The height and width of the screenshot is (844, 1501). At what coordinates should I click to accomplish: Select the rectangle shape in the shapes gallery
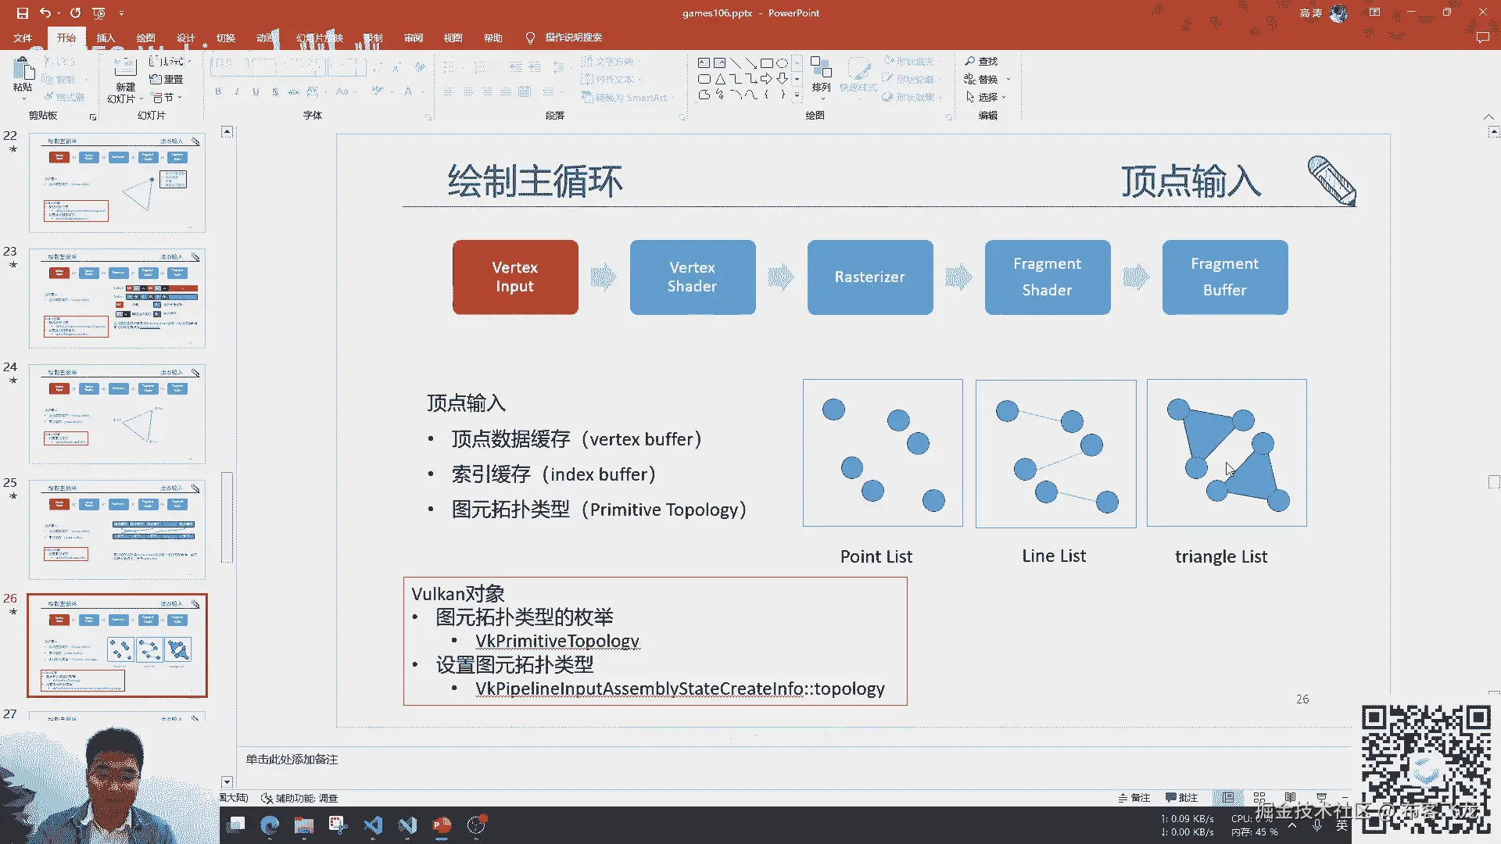click(767, 63)
